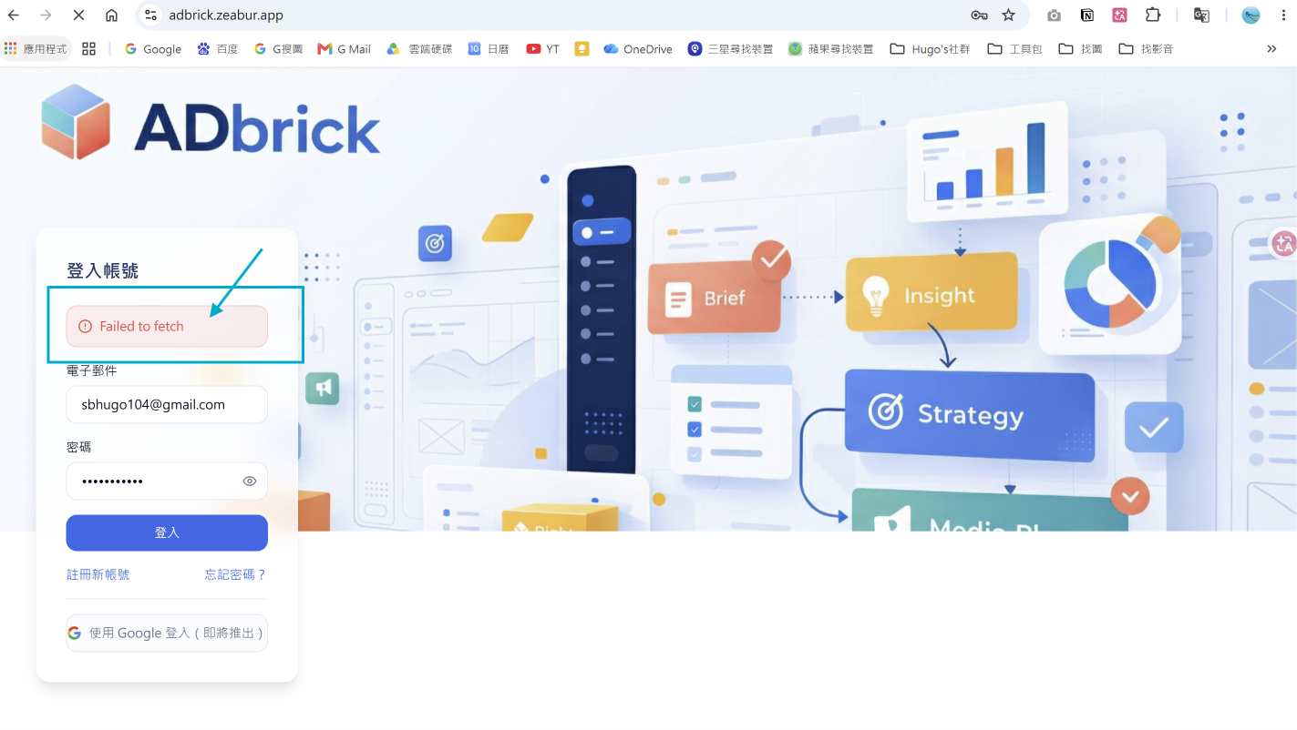The height and width of the screenshot is (730, 1297).
Task: Open the Notion extension icon
Action: pos(1087,15)
